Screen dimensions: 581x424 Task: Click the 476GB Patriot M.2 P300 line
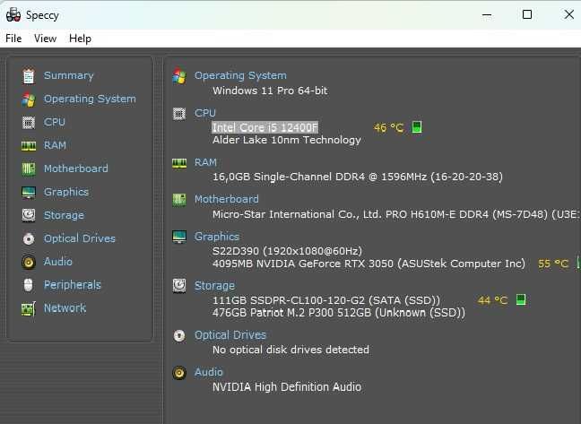[339, 313]
